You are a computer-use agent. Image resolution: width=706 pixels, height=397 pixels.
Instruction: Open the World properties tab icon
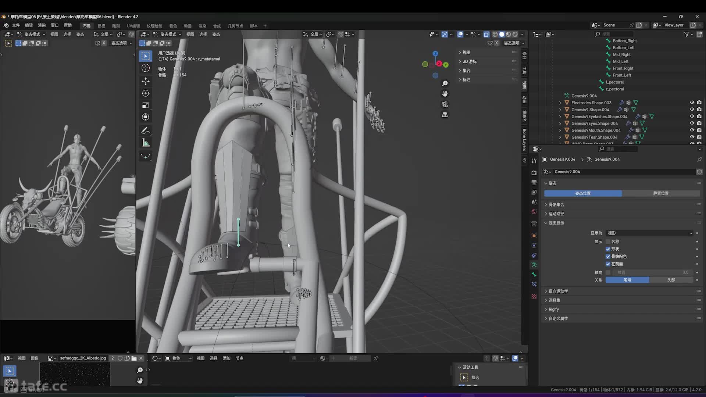(534, 211)
